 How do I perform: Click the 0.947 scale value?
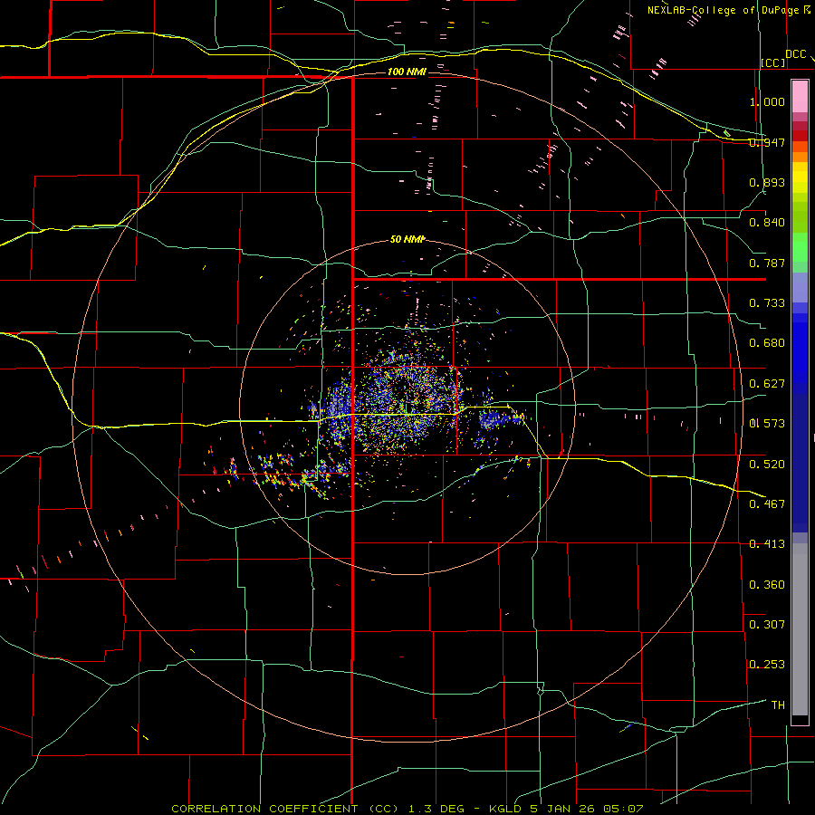tap(767, 142)
